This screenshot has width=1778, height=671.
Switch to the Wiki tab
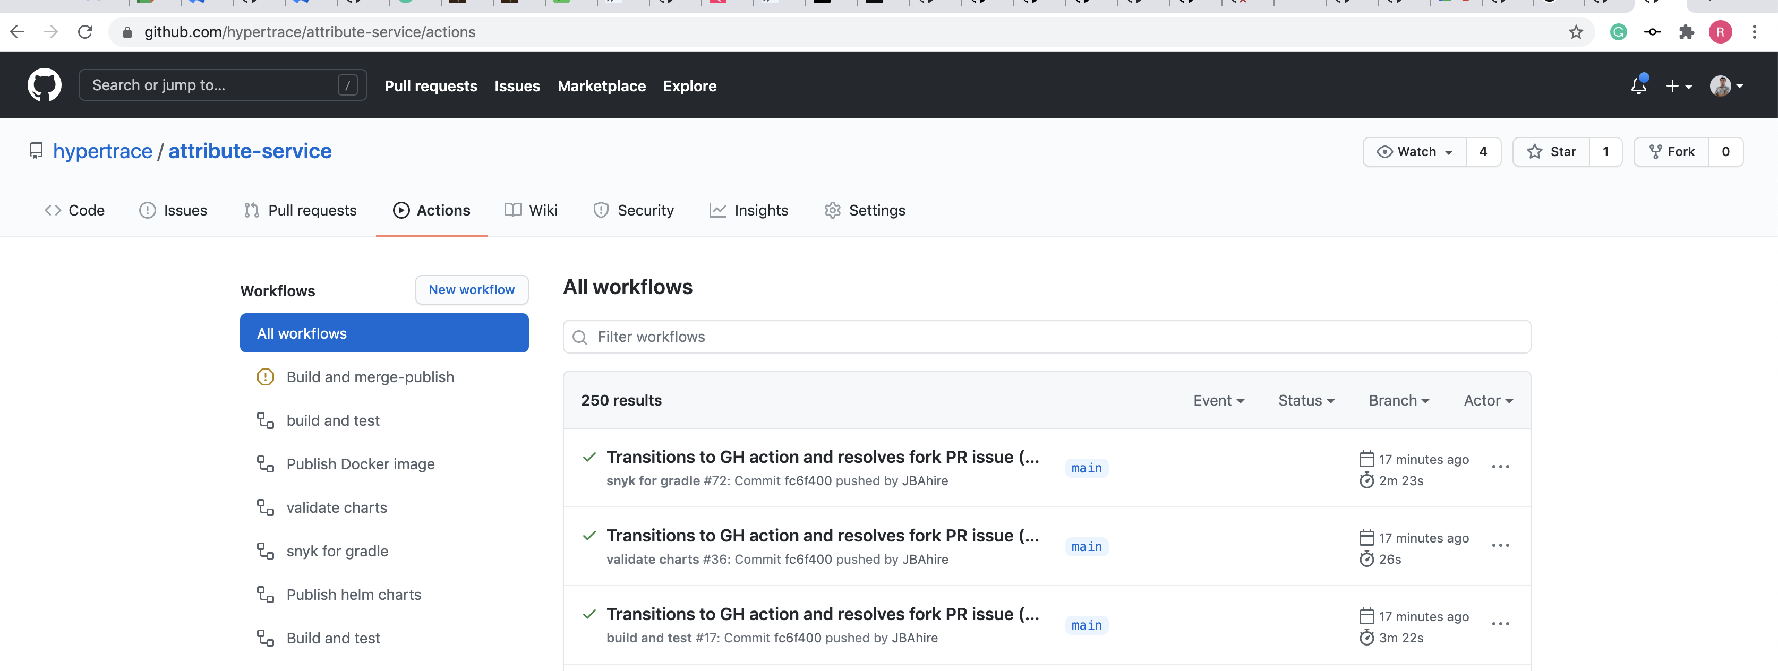[x=531, y=210]
